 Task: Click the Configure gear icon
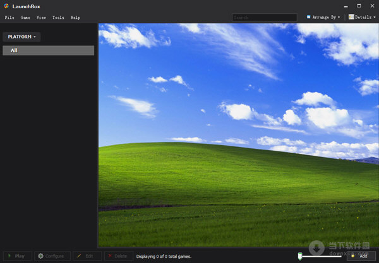click(x=40, y=256)
